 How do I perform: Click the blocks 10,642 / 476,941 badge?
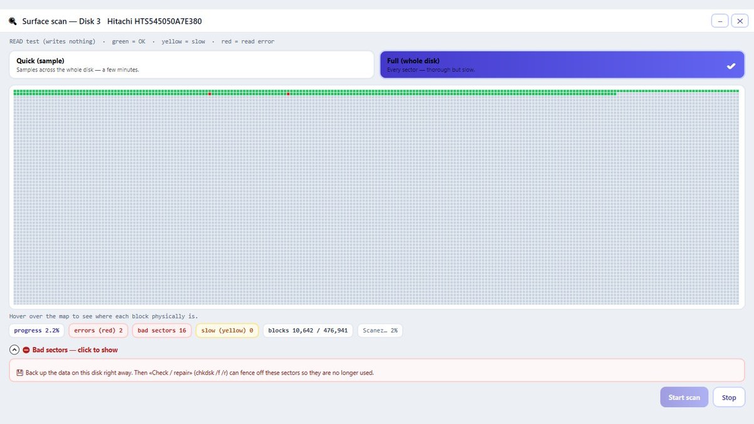(x=308, y=331)
